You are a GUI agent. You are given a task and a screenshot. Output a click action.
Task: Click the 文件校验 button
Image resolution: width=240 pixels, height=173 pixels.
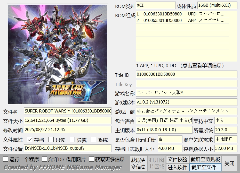pos(178,159)
